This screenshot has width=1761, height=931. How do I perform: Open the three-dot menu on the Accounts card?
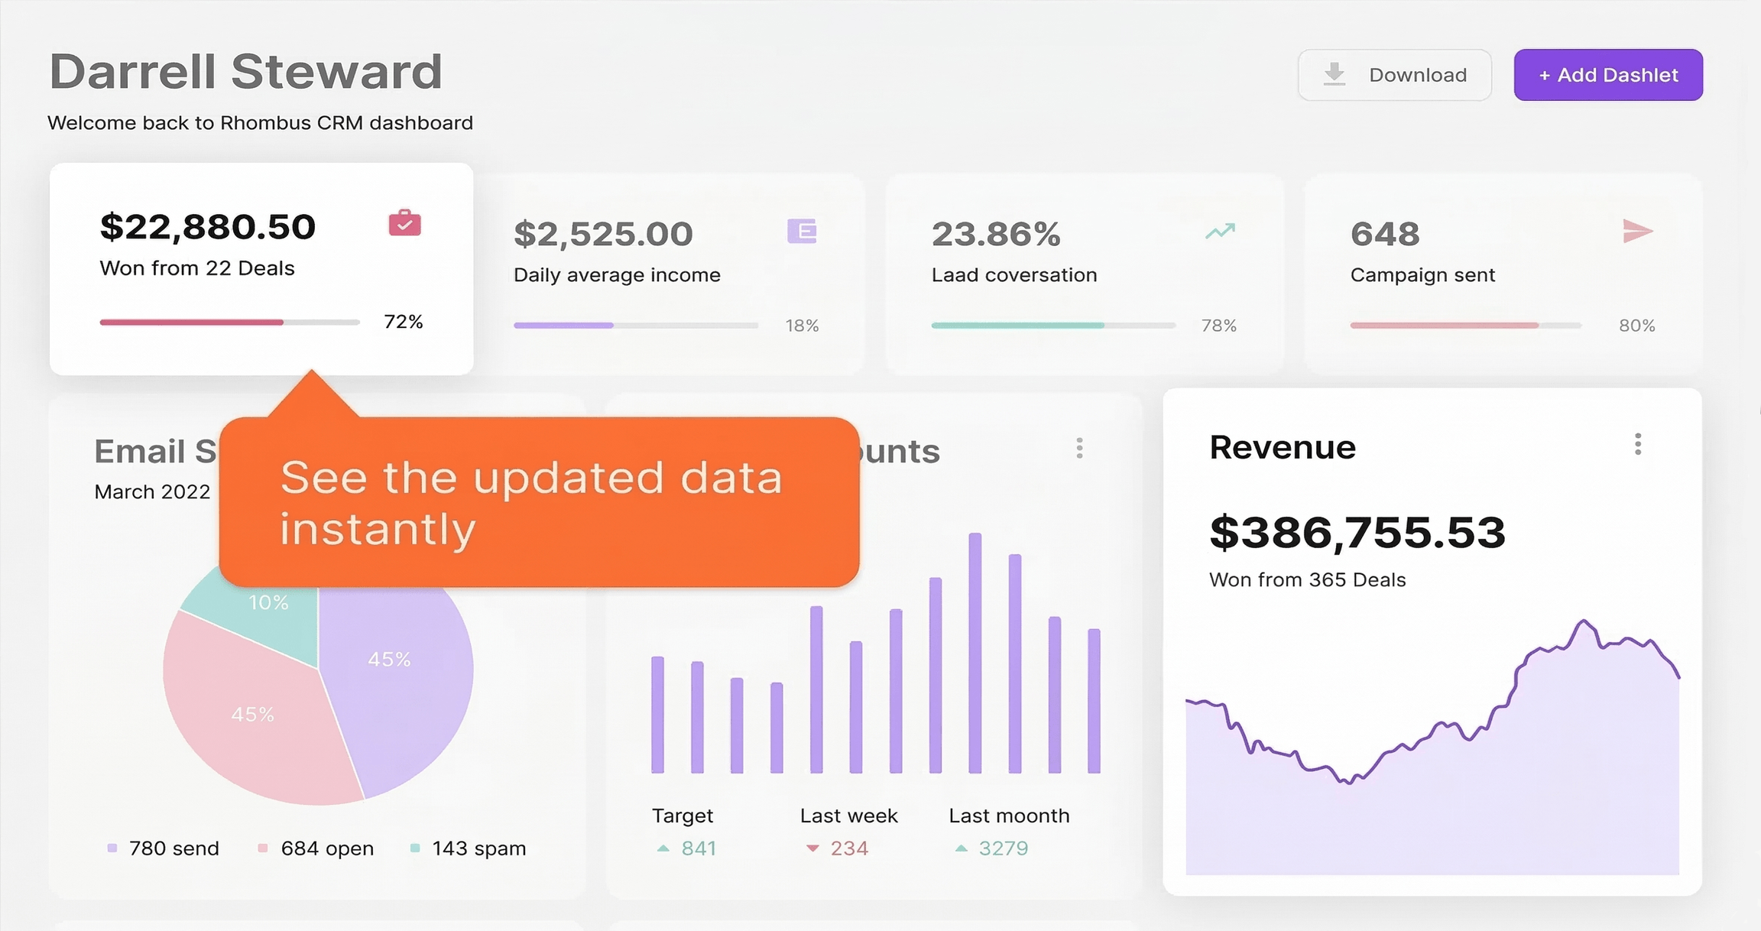[1080, 448]
